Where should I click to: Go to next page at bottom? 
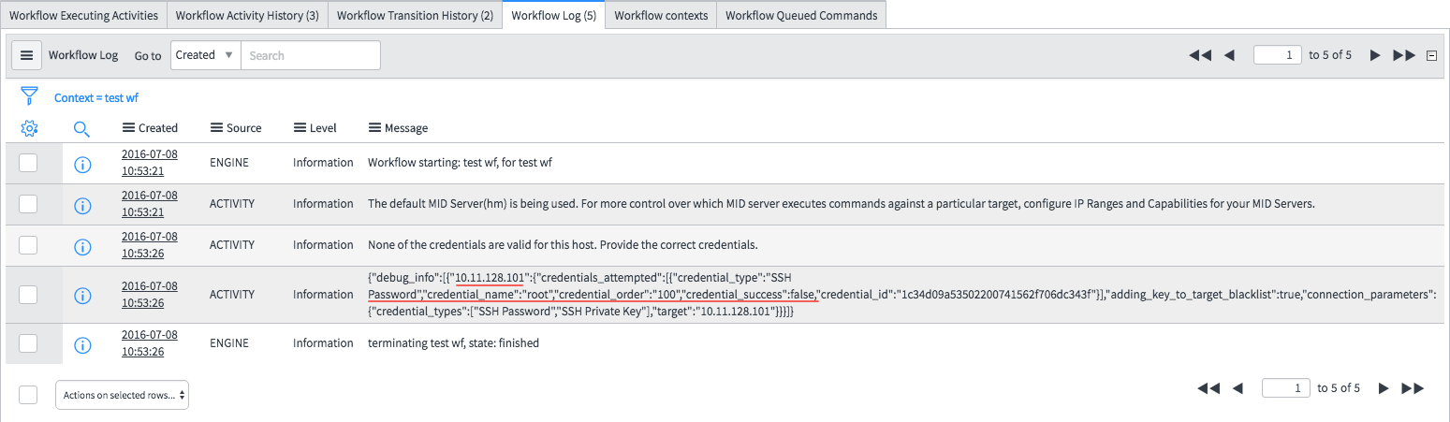(x=1384, y=388)
